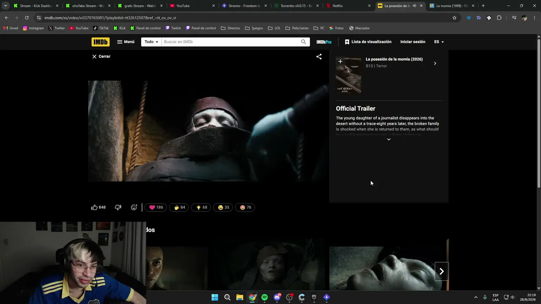Go back to the previous page
The image size is (541, 304).
[6, 18]
